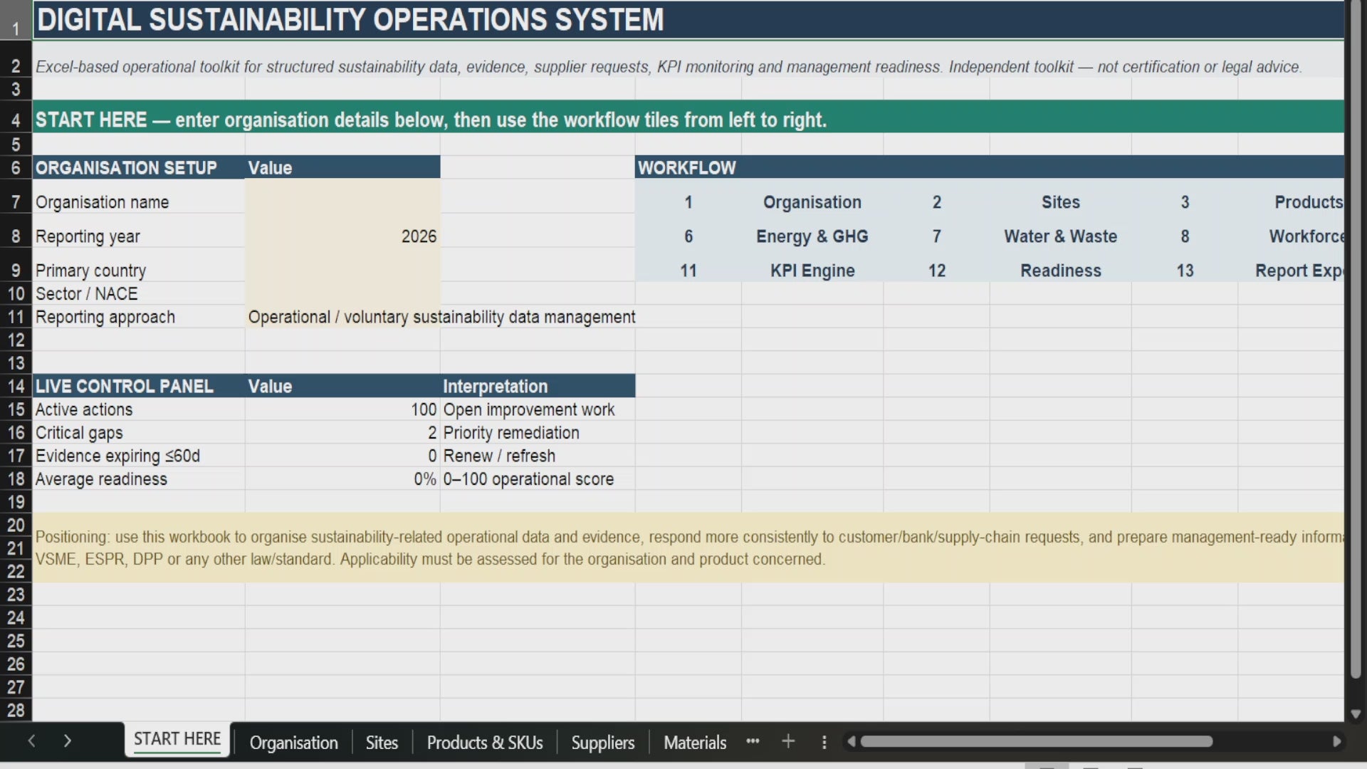Select the LIVE CONTROL PANEL header cell
Viewport: 1367px width, 769px height.
click(139, 386)
